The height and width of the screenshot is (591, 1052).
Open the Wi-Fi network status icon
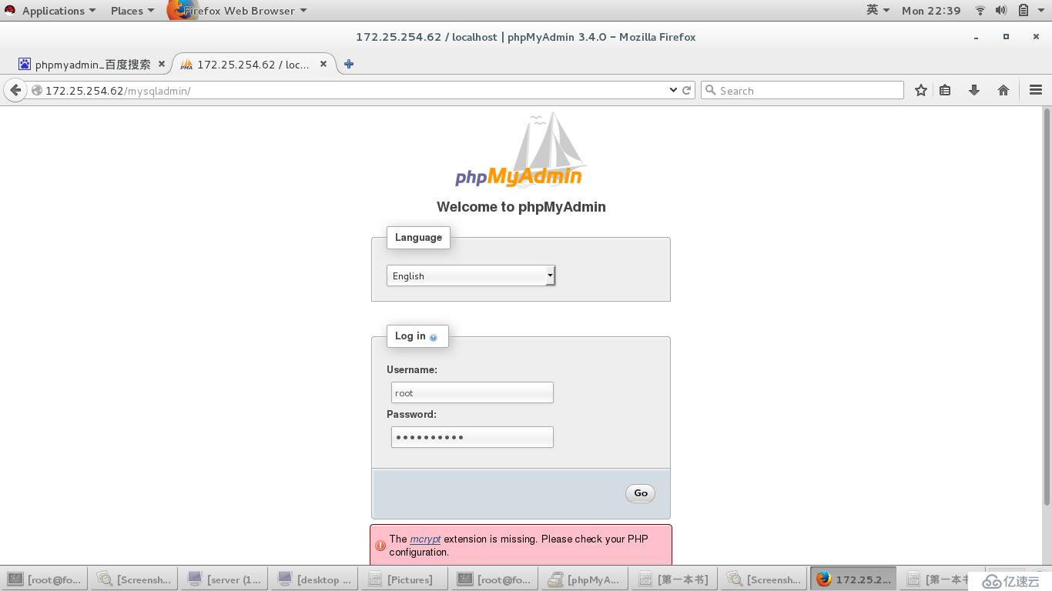(x=980, y=10)
